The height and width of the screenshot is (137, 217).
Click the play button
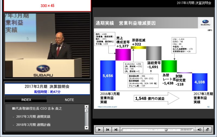point(99,130)
